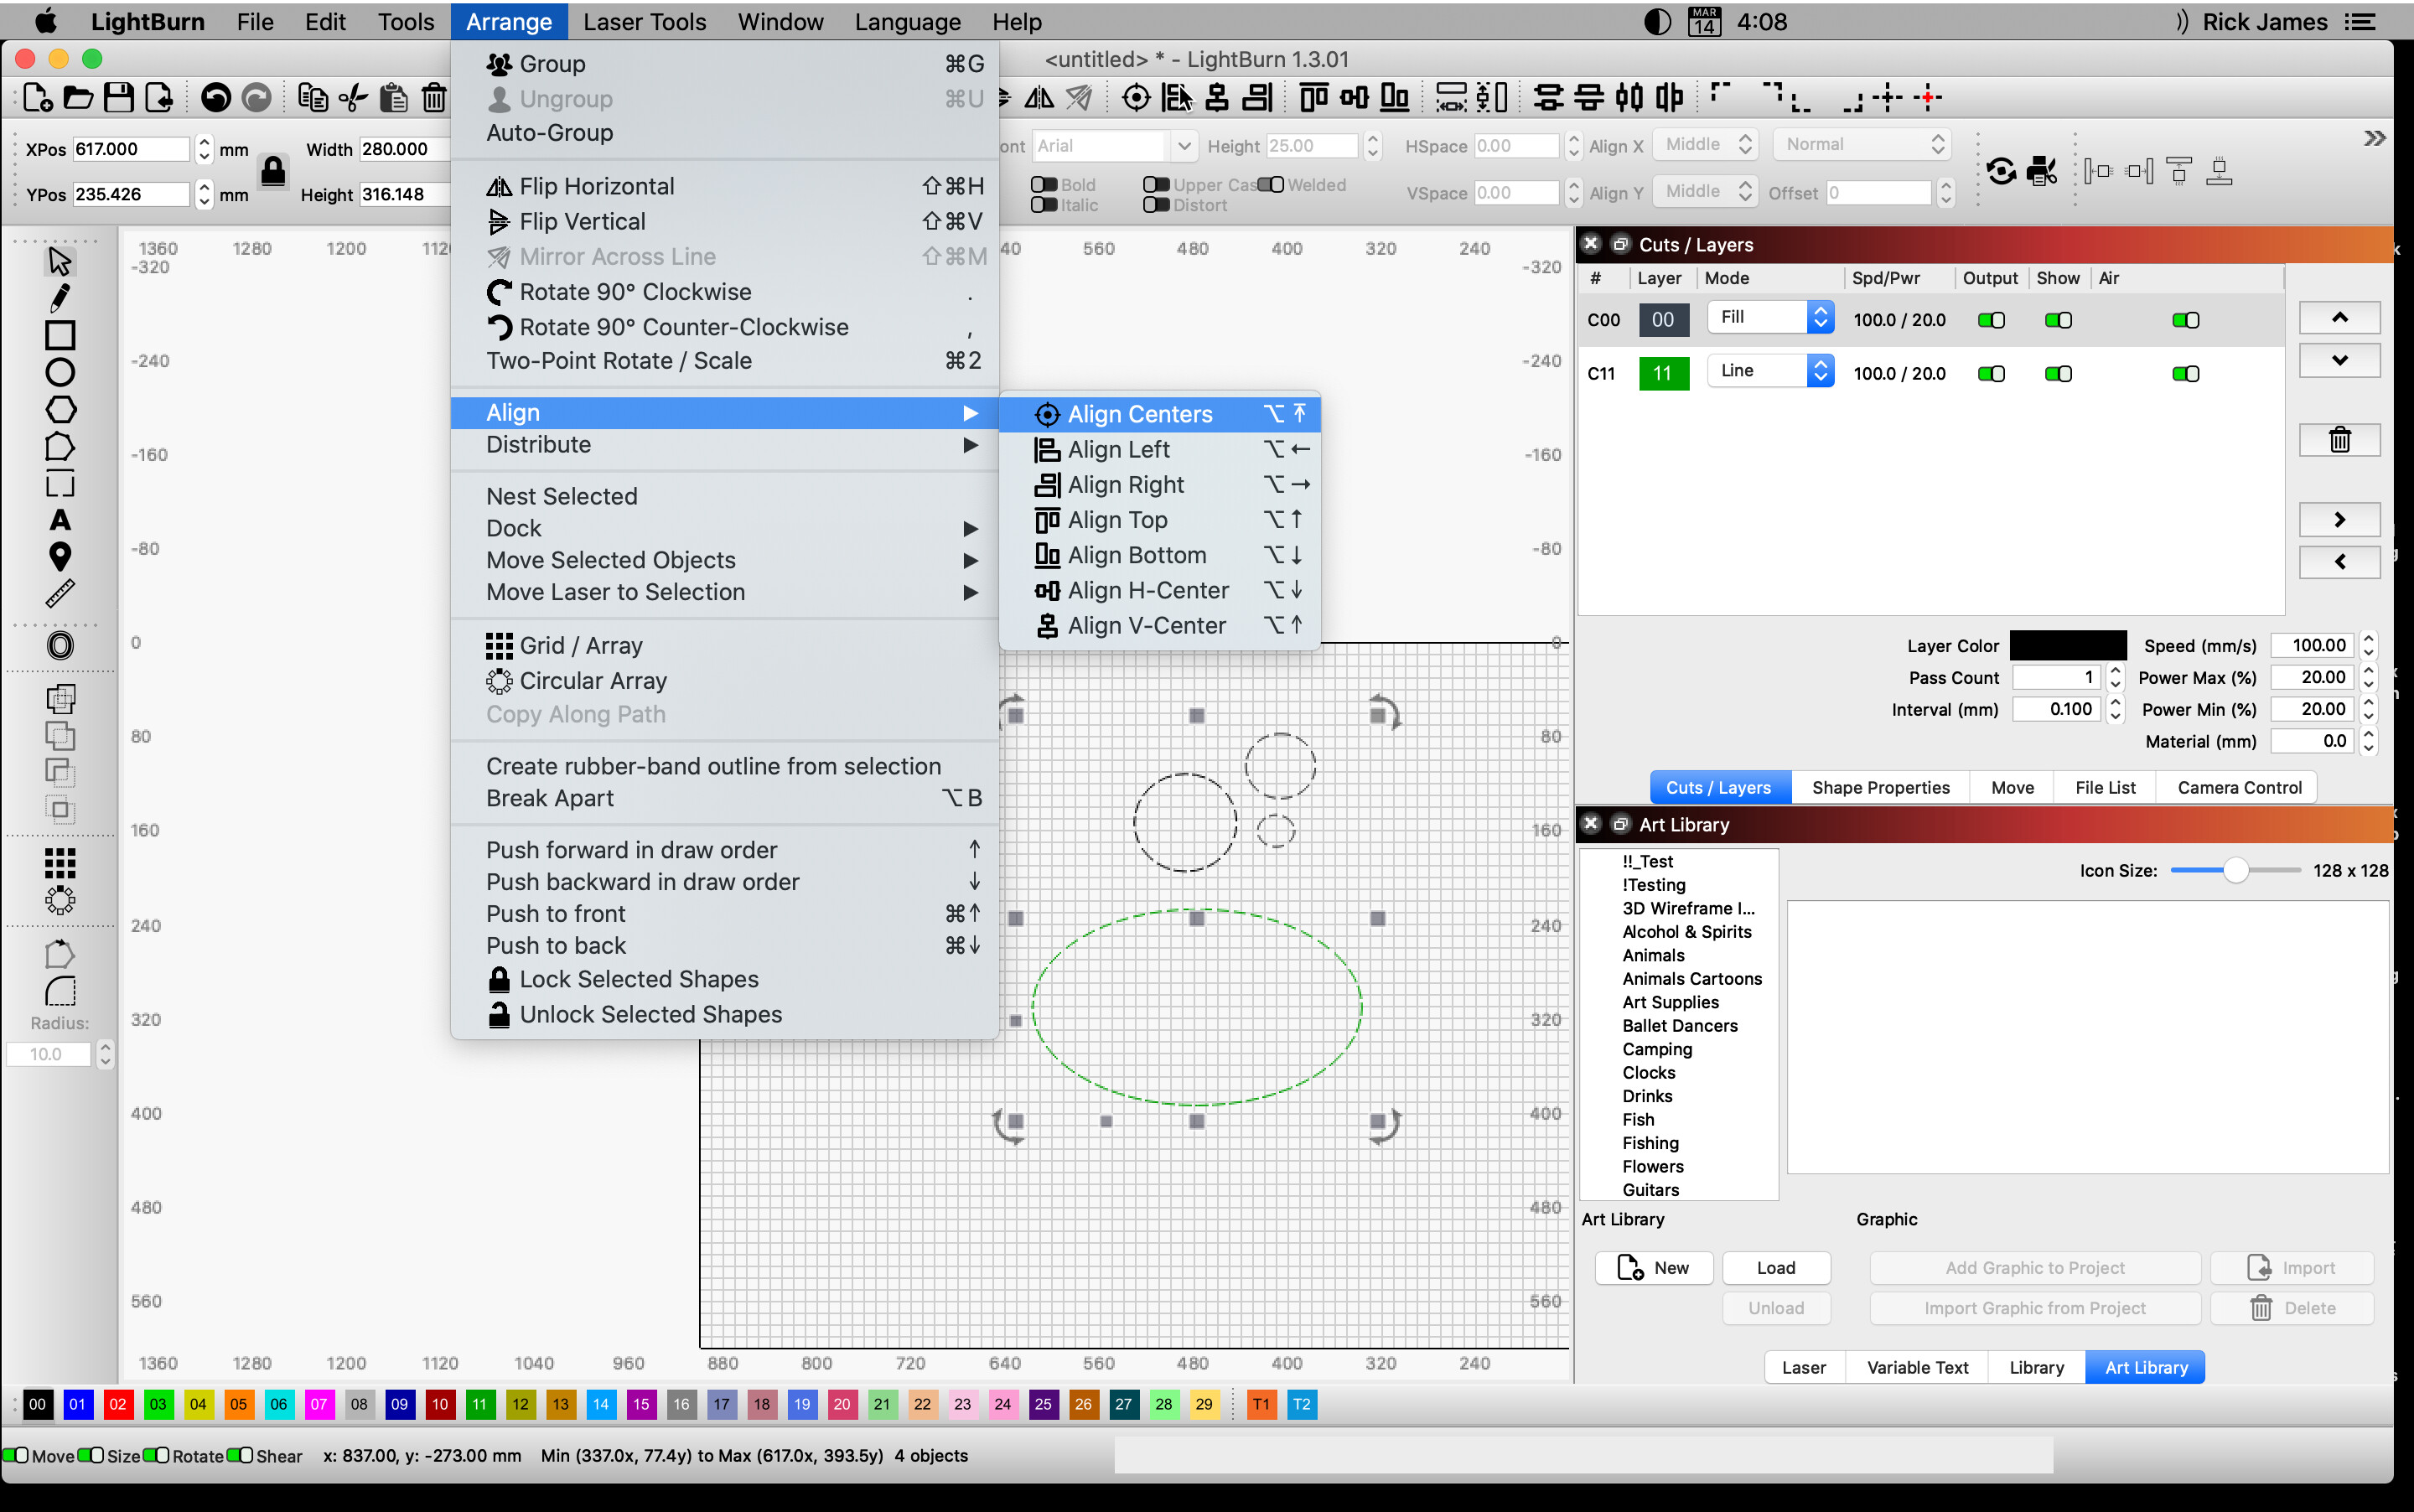Pick the Measure ruler tool
The image size is (2414, 1512).
coord(60,594)
